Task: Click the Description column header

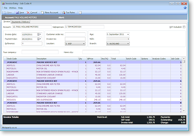Action: [57, 59]
